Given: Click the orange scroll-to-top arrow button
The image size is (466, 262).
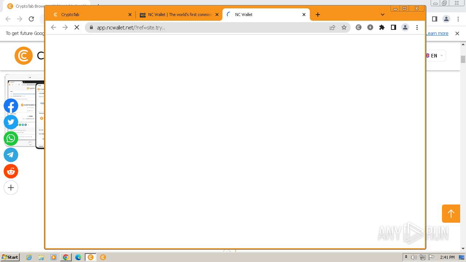Looking at the screenshot, I should 451,214.
